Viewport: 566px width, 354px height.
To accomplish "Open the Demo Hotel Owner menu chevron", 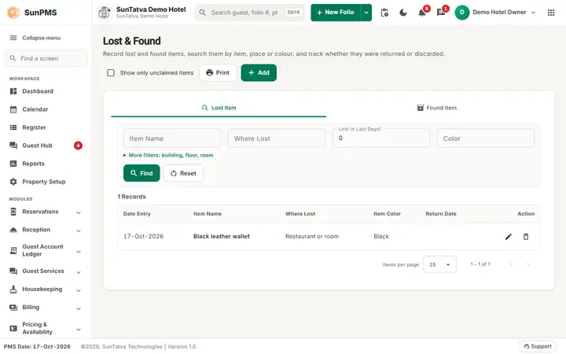I will pyautogui.click(x=533, y=13).
